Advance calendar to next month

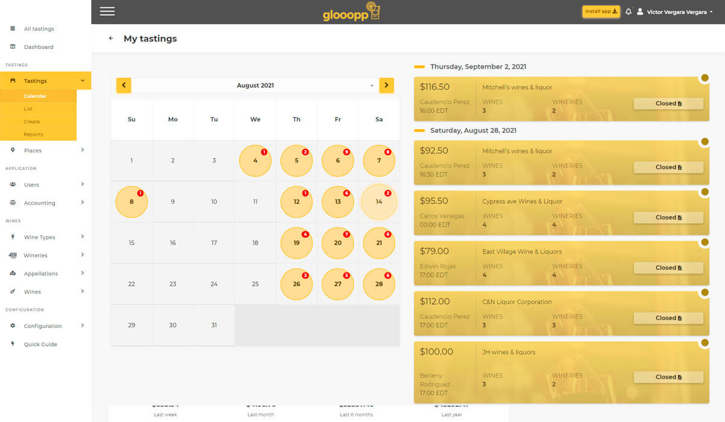[x=387, y=86]
